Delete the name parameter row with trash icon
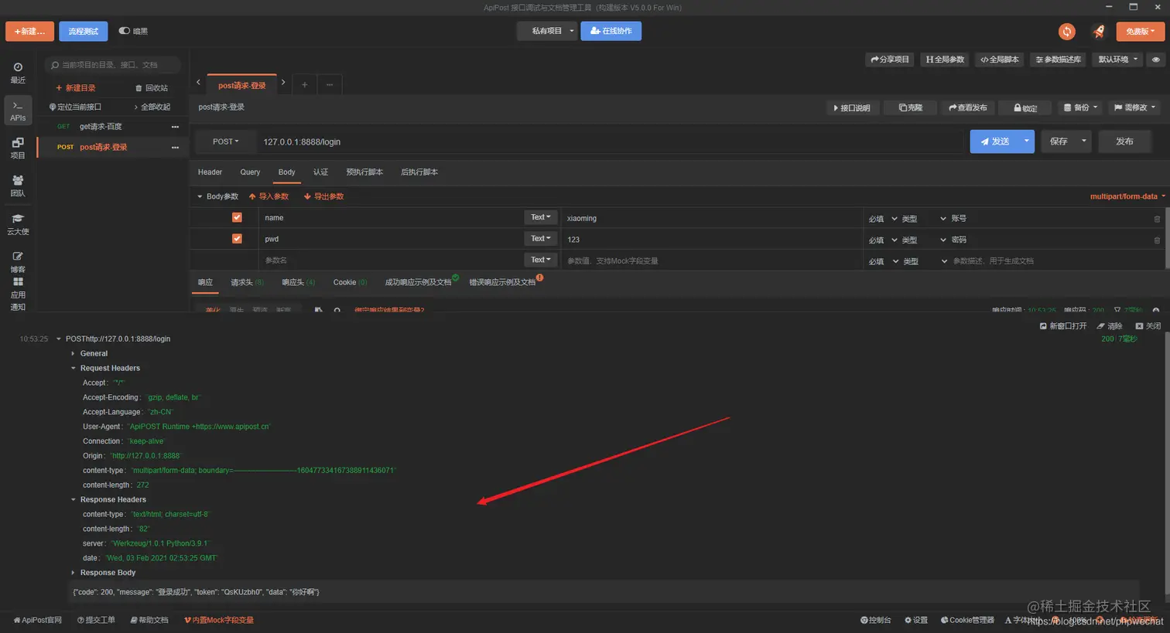1170x633 pixels. [1157, 219]
